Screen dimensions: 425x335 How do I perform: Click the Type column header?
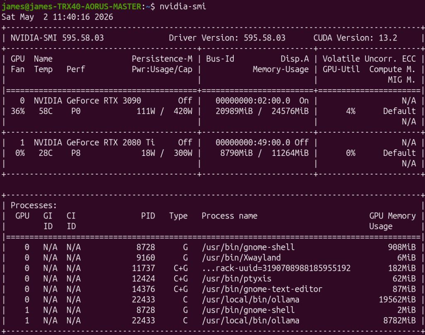[178, 216]
